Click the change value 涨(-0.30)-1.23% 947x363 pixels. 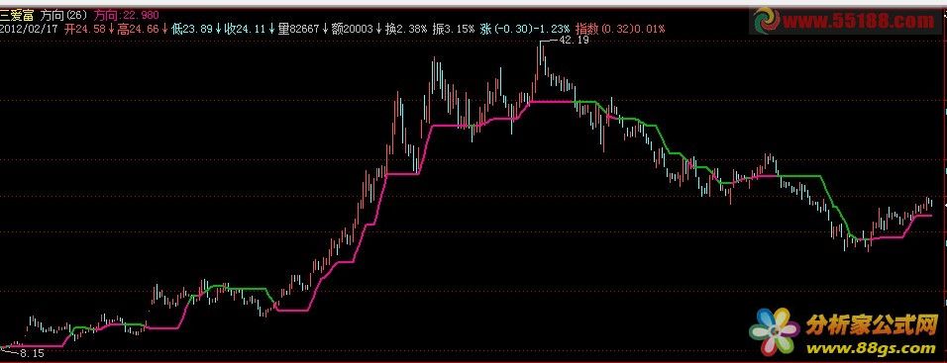click(x=524, y=29)
